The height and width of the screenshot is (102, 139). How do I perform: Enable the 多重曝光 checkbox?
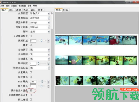point(31,72)
